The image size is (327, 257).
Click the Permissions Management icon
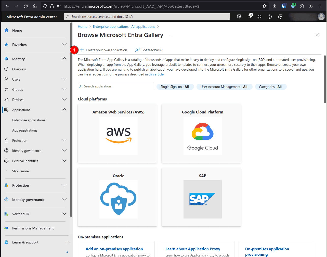coord(6,228)
